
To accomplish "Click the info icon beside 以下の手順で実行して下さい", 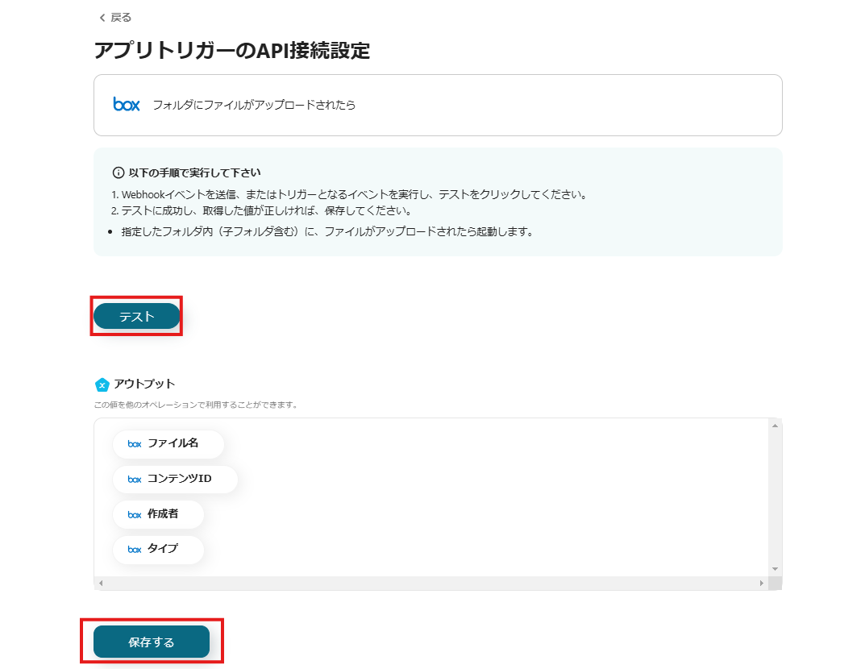I will pos(118,172).
